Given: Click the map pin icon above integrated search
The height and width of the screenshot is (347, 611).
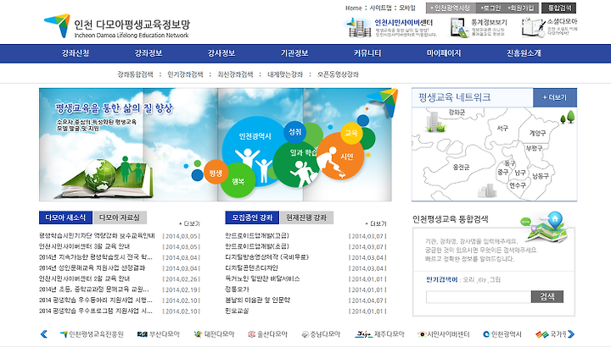Looking at the screenshot, I should (555, 218).
